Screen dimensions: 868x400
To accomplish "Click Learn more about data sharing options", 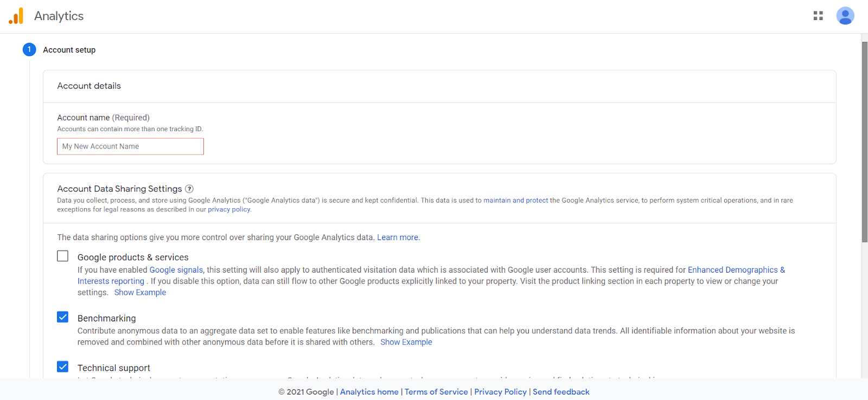I will click(398, 237).
